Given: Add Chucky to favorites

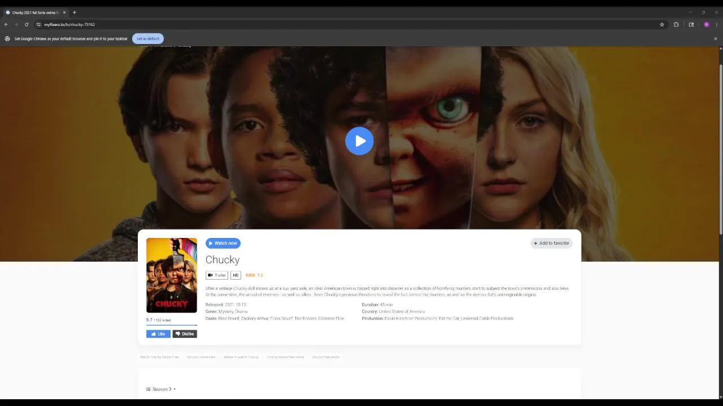Looking at the screenshot, I should click(551, 243).
